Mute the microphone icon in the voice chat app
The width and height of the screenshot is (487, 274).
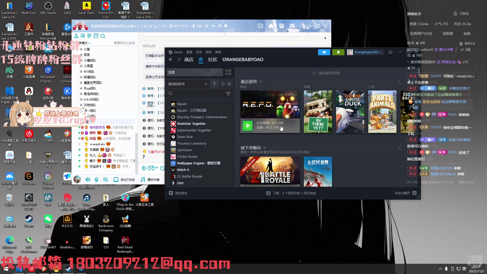(x=96, y=179)
